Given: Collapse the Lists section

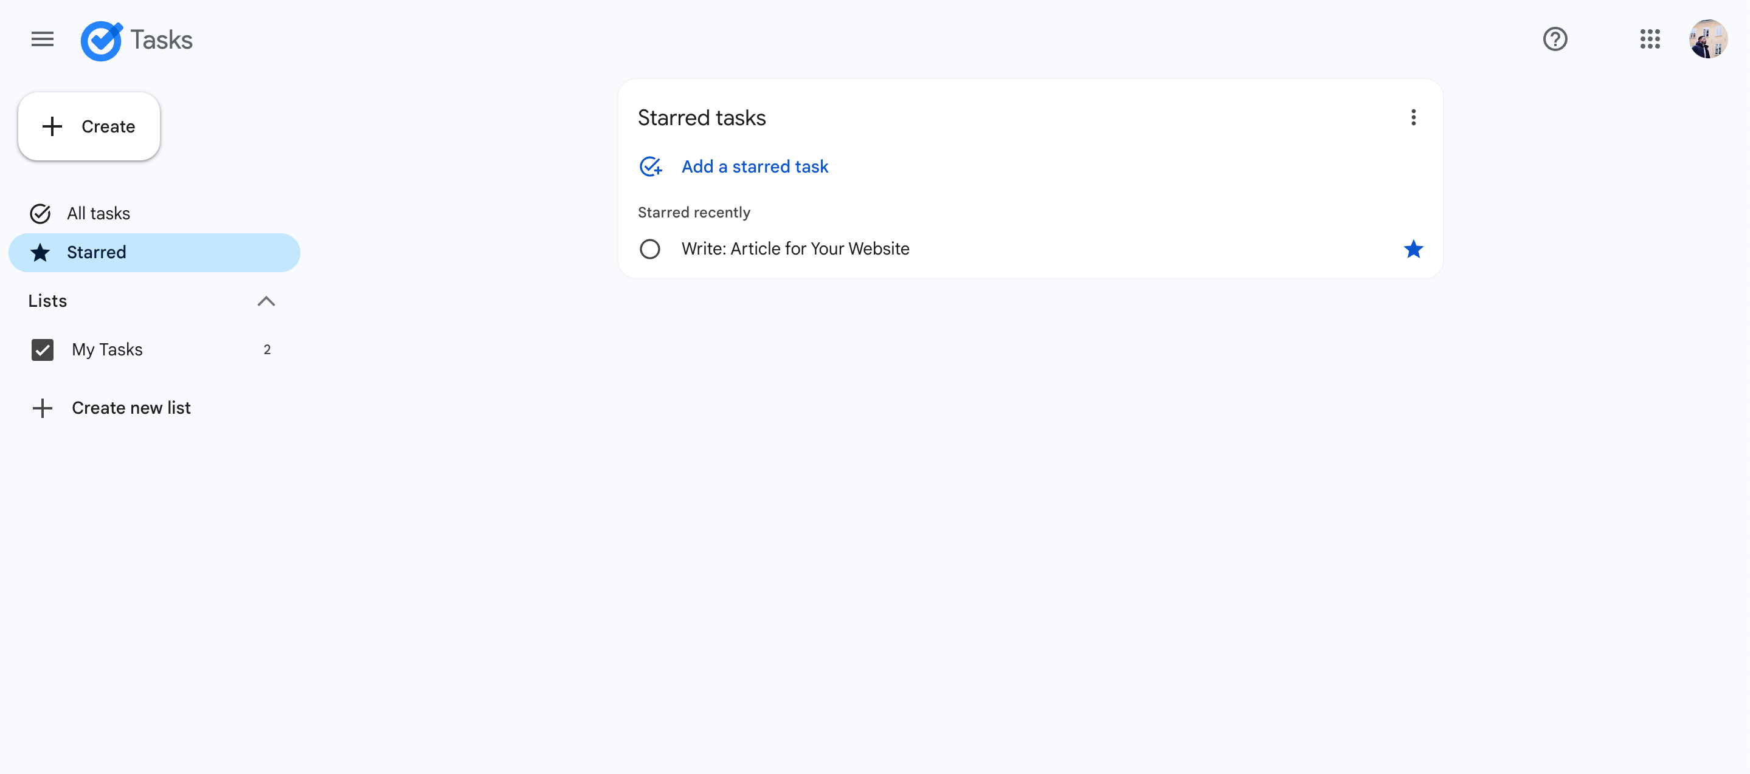Looking at the screenshot, I should coord(266,301).
